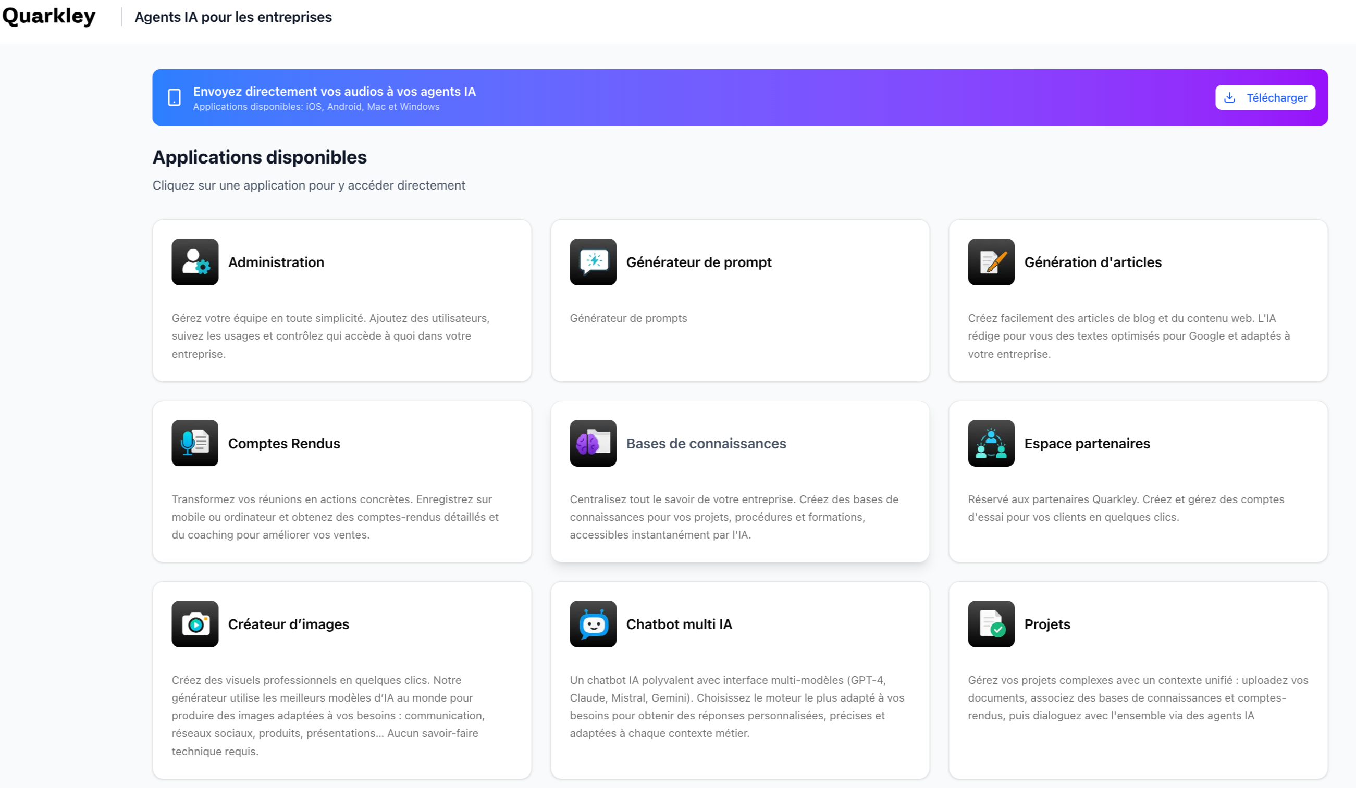Viewport: 1356px width, 788px height.
Task: Click the Créateur d'images camera icon
Action: pyautogui.click(x=195, y=624)
